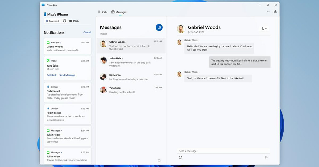Maximize the Phone Link window
Image resolution: width=319 pixels, height=167 pixels.
(x=268, y=5)
